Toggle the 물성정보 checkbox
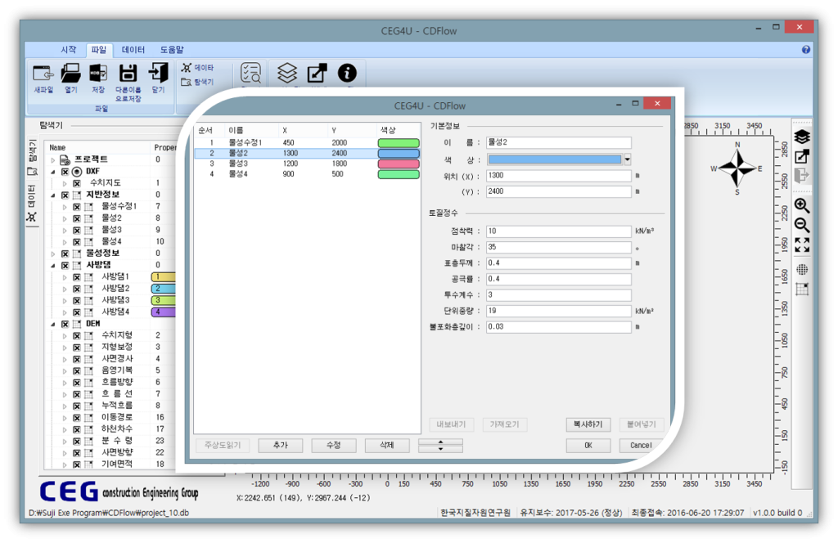 pos(65,254)
